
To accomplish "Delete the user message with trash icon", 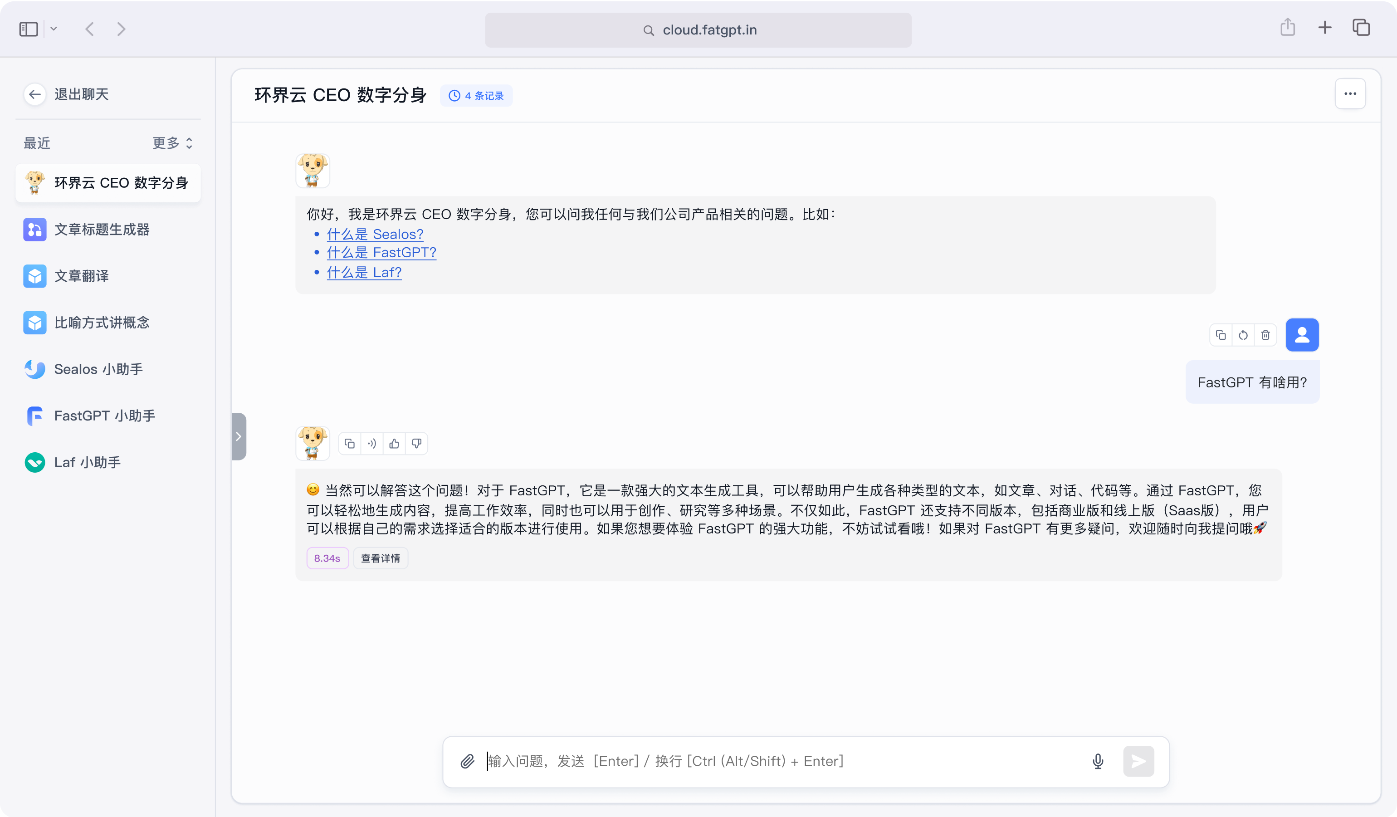I will [1265, 335].
